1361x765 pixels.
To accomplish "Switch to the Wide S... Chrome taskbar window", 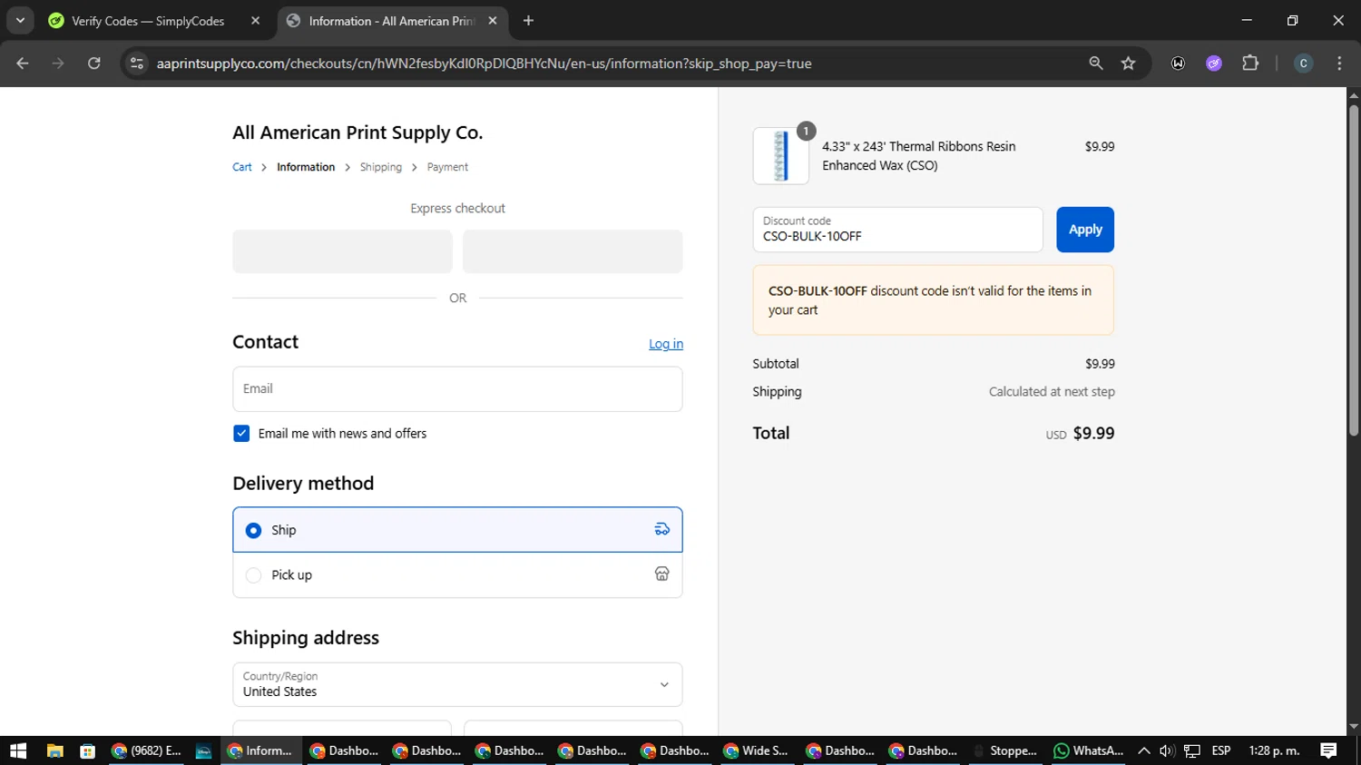I will pos(757,750).
